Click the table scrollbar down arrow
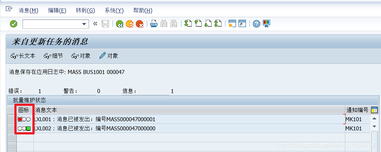 coord(374,126)
